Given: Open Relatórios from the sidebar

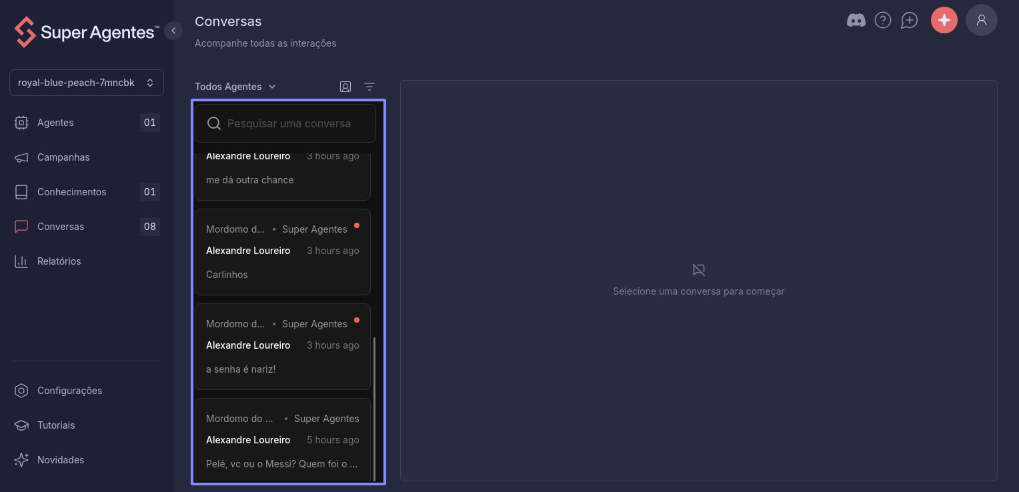Looking at the screenshot, I should (87, 261).
